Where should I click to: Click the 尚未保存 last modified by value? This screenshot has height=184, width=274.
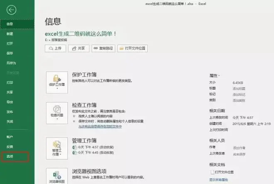(239, 154)
